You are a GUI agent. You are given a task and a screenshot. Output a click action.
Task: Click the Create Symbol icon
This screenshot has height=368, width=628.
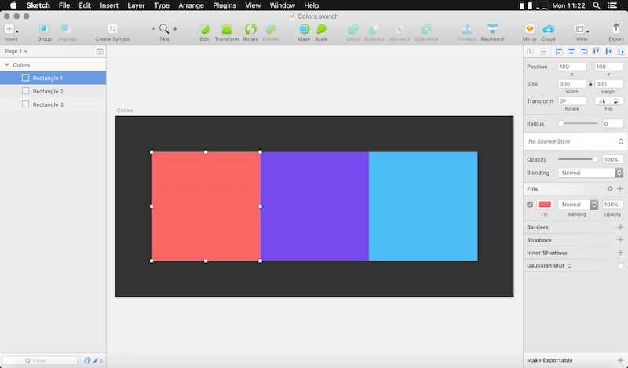point(112,29)
